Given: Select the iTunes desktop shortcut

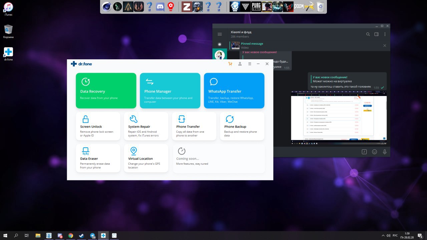Looking at the screenshot, I should click(x=8, y=9).
